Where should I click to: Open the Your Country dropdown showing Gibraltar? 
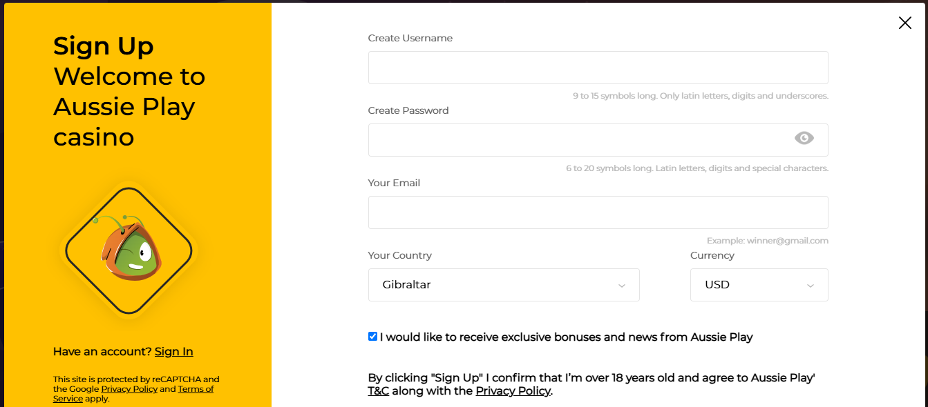point(504,285)
